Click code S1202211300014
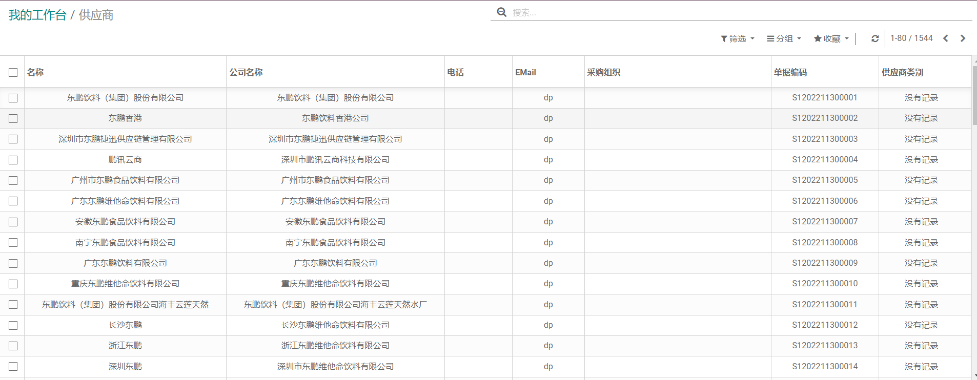 point(825,367)
